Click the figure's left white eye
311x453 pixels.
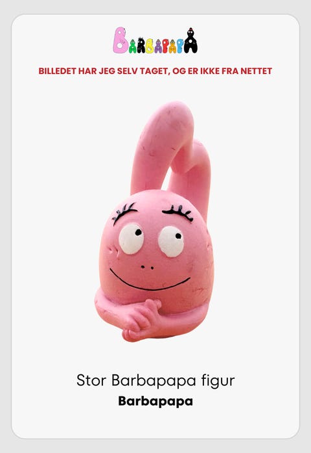point(132,239)
